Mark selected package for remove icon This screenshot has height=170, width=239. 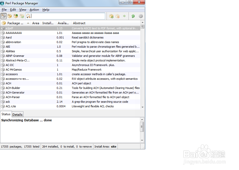click(x=117, y=16)
